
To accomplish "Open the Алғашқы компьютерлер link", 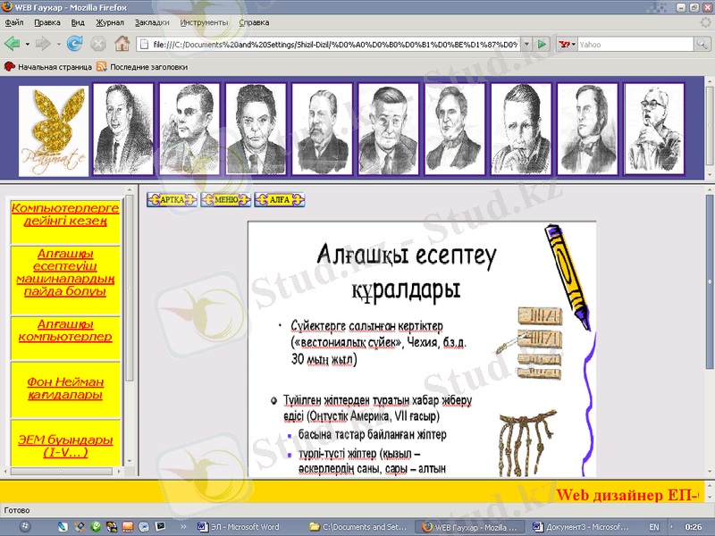I will point(64,331).
